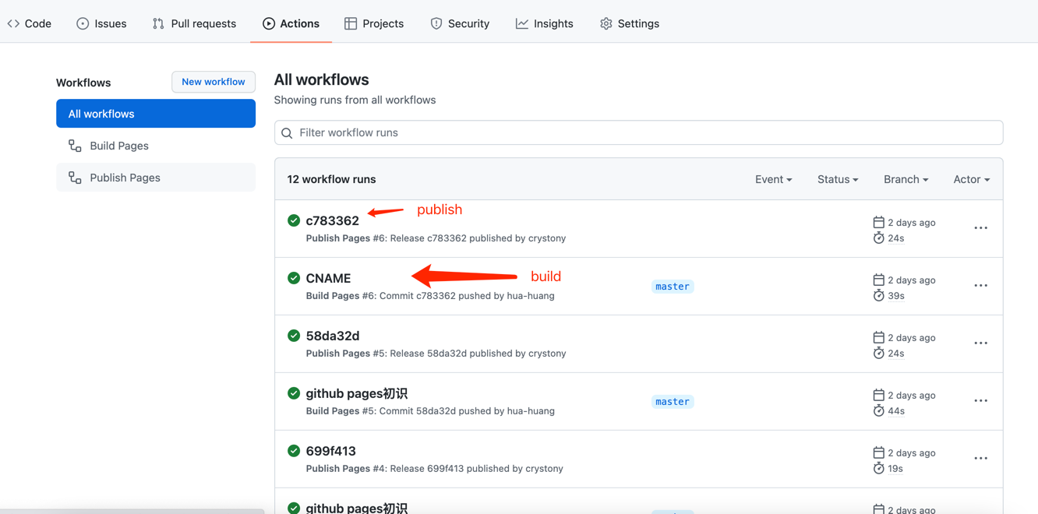Open the Settings tab
The width and height of the screenshot is (1038, 514).
[x=629, y=23]
